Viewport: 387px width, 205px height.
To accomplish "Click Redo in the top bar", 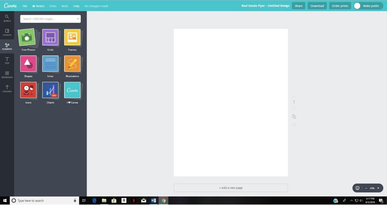I will [x=65, y=6].
